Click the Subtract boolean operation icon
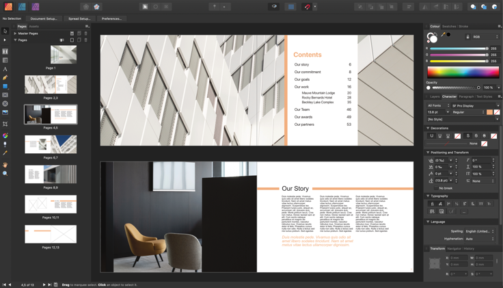Screen dimensions: 503x288 pos(484,7)
